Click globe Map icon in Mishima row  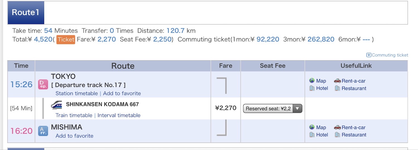(x=312, y=127)
